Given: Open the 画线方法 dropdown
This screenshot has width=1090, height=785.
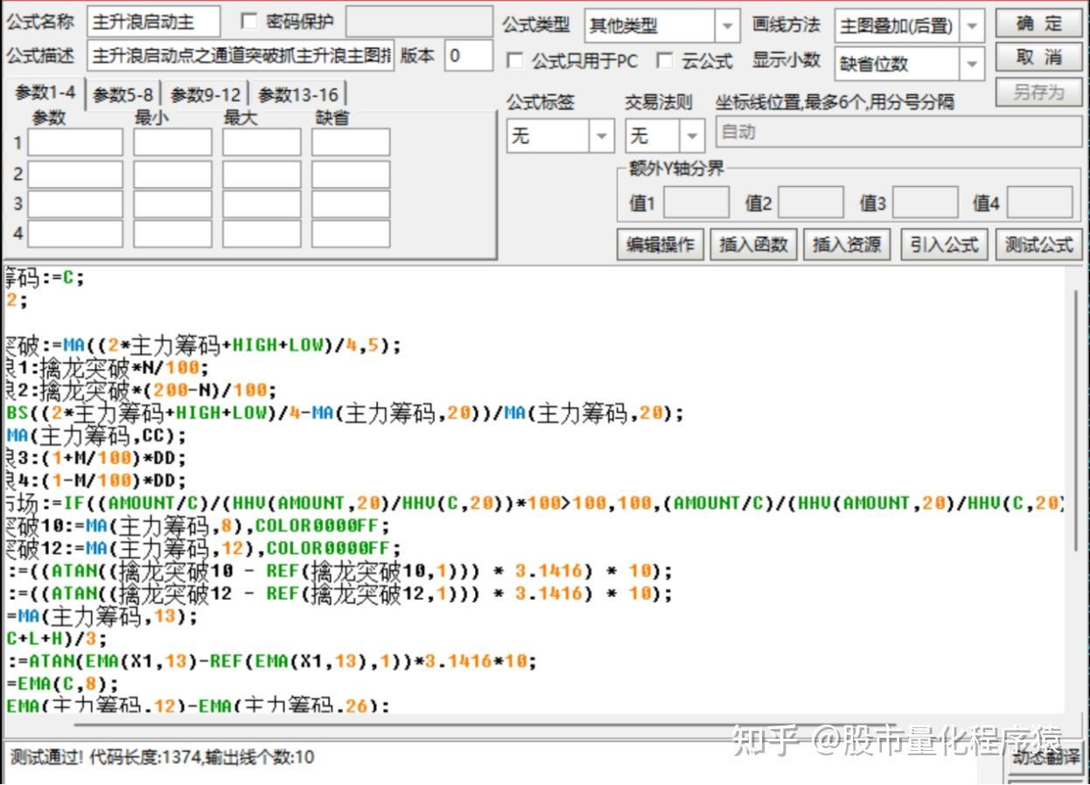Looking at the screenshot, I should pyautogui.click(x=972, y=26).
